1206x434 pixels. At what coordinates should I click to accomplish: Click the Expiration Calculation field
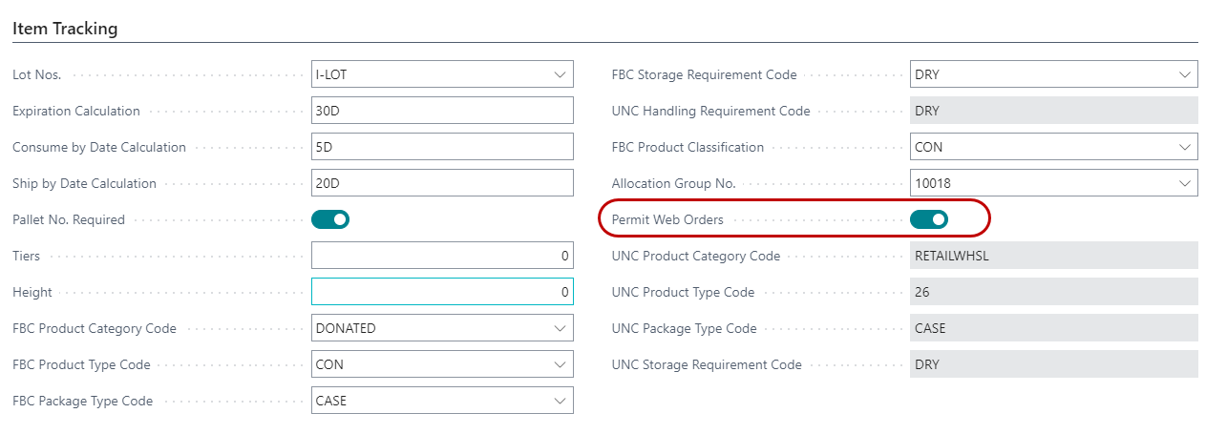click(442, 111)
